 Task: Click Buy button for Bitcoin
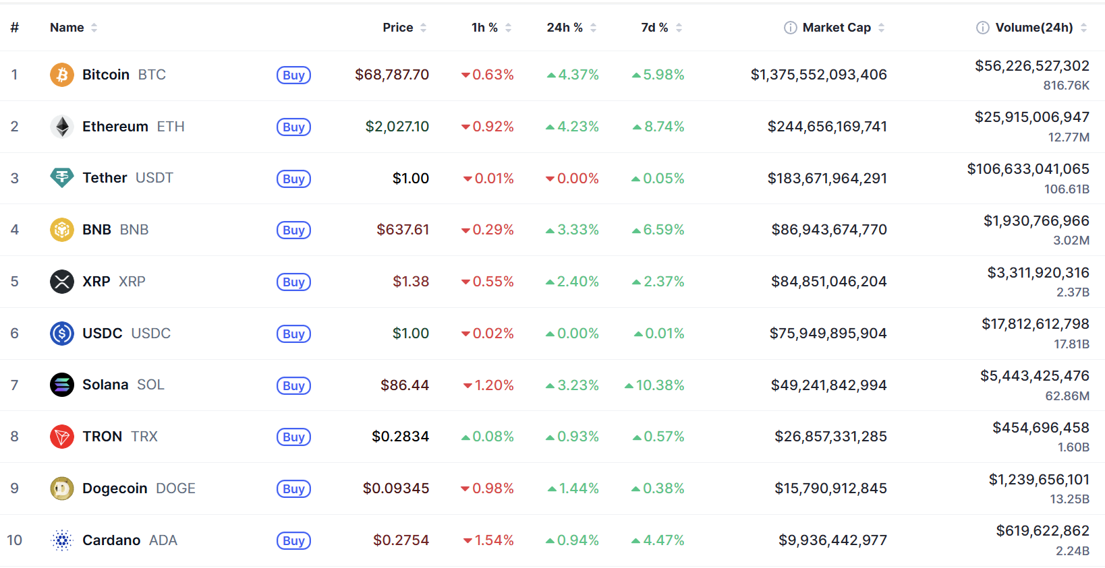tap(293, 75)
